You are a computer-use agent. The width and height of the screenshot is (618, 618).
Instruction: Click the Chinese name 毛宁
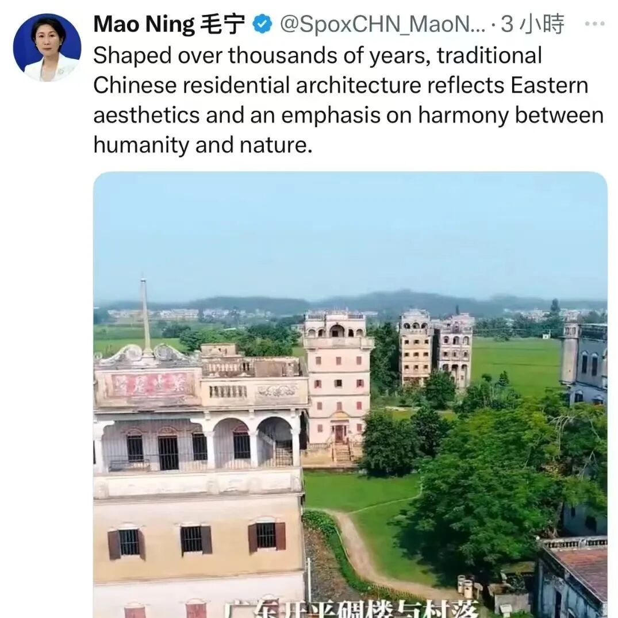(x=222, y=25)
